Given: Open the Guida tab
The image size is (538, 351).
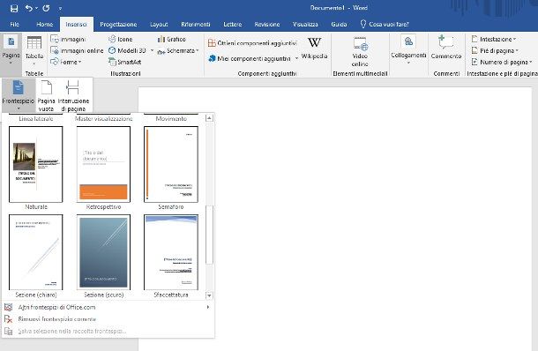Looking at the screenshot, I should (339, 25).
